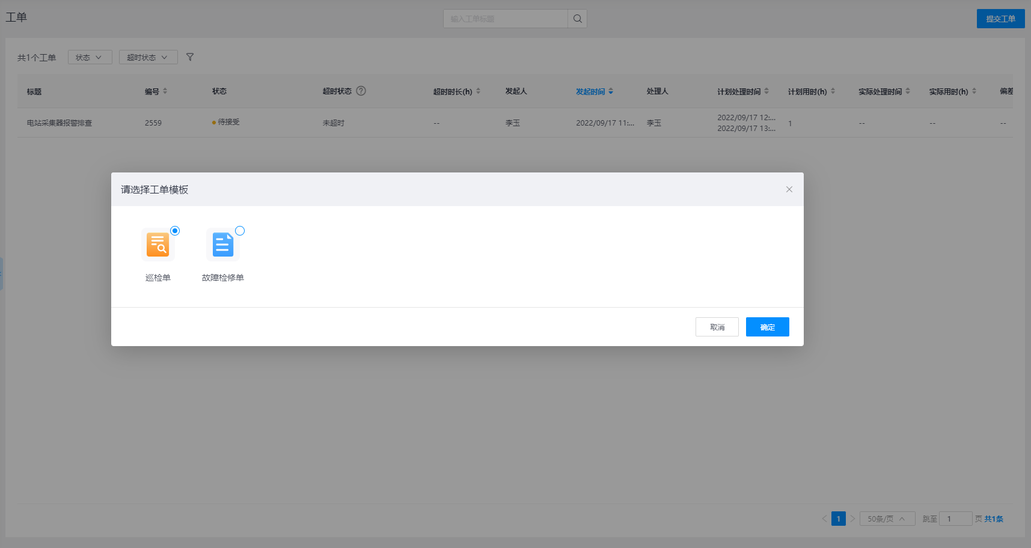Click page number 1 in pagination
The width and height of the screenshot is (1031, 548).
point(838,519)
